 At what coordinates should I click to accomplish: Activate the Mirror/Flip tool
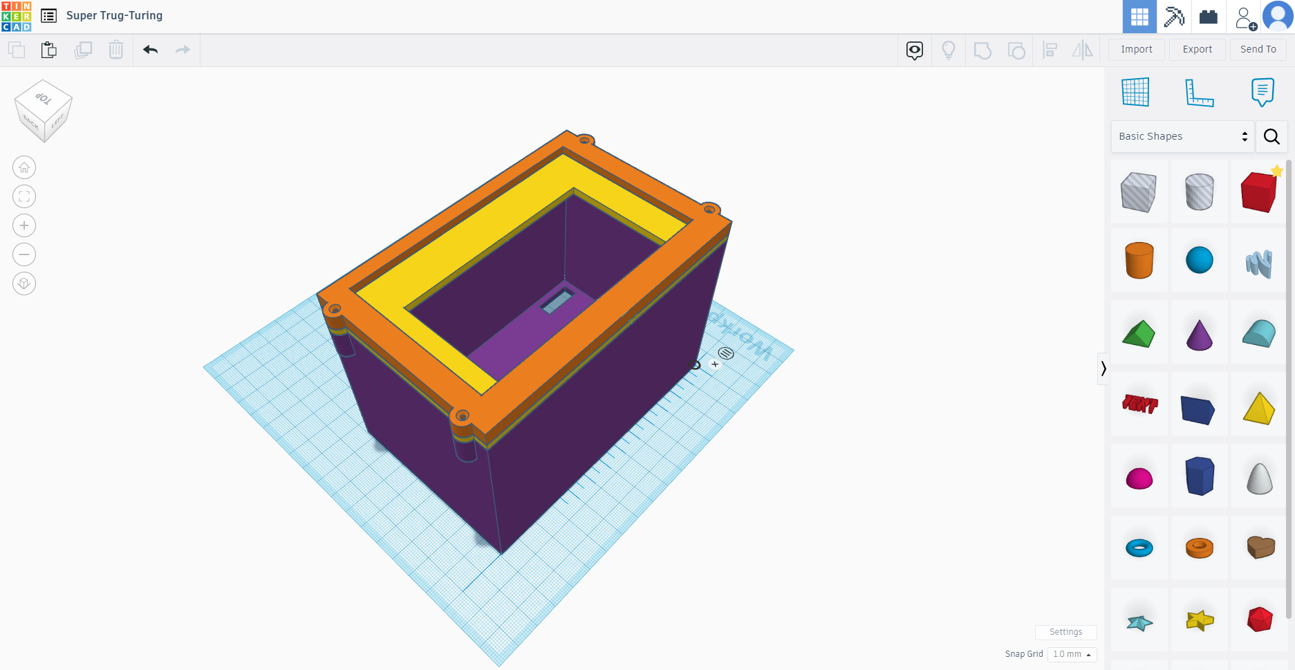(x=1082, y=50)
